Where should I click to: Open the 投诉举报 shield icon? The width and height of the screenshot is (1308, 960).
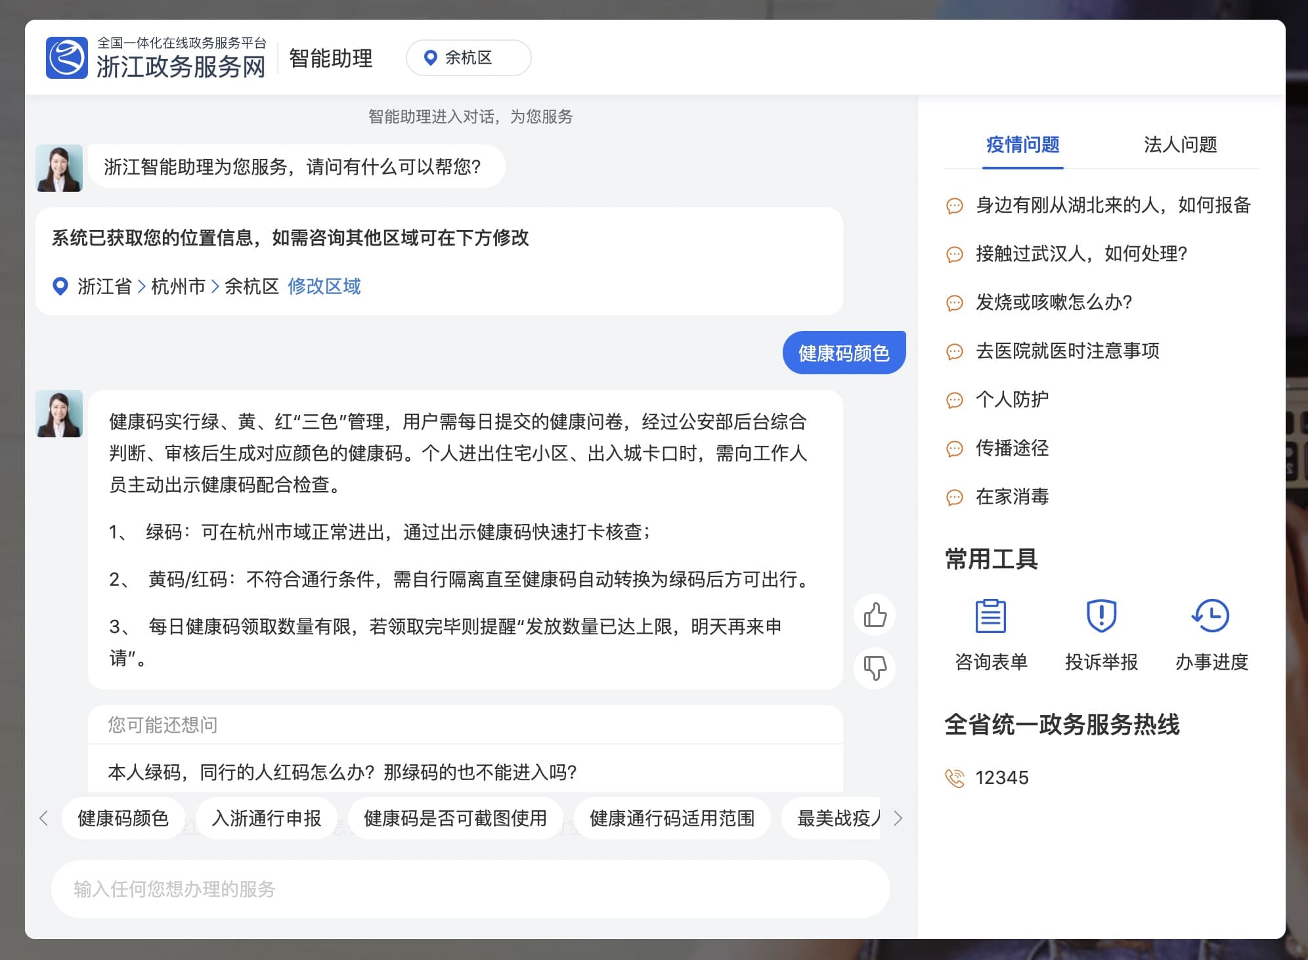(1101, 616)
